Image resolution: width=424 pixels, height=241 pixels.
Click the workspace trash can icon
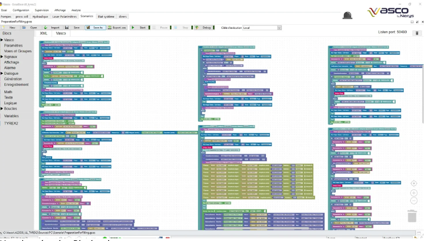(x=412, y=216)
